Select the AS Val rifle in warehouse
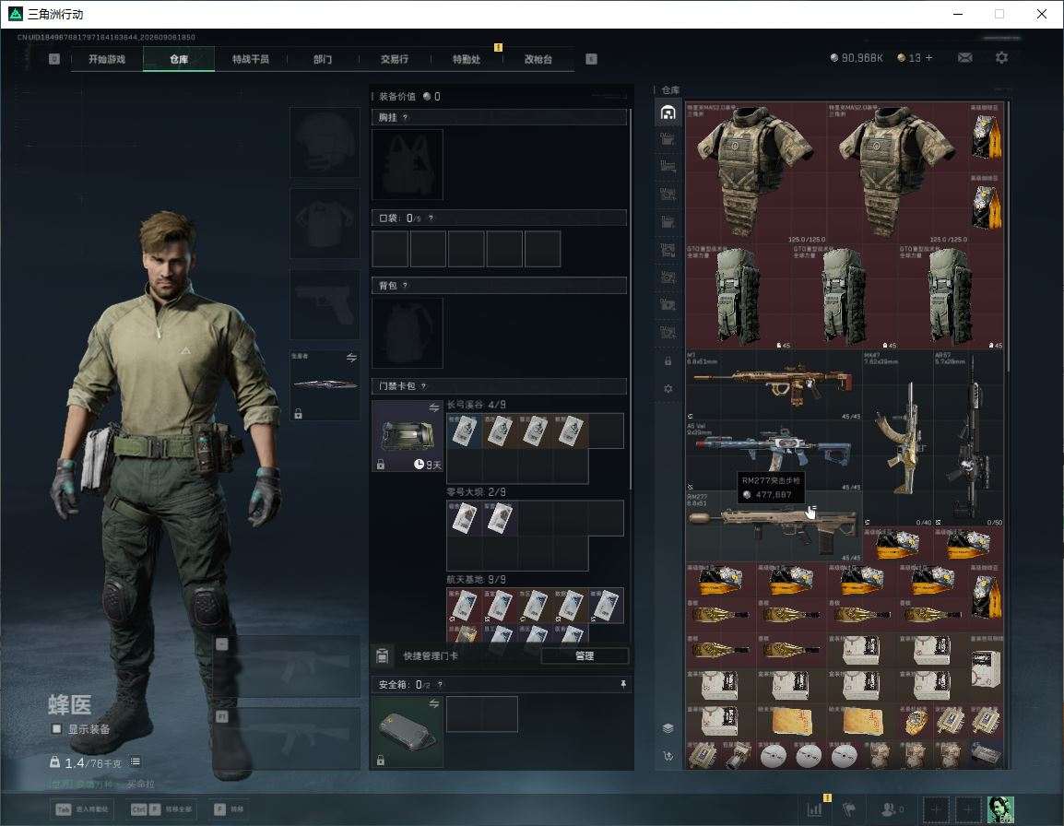 coord(774,455)
